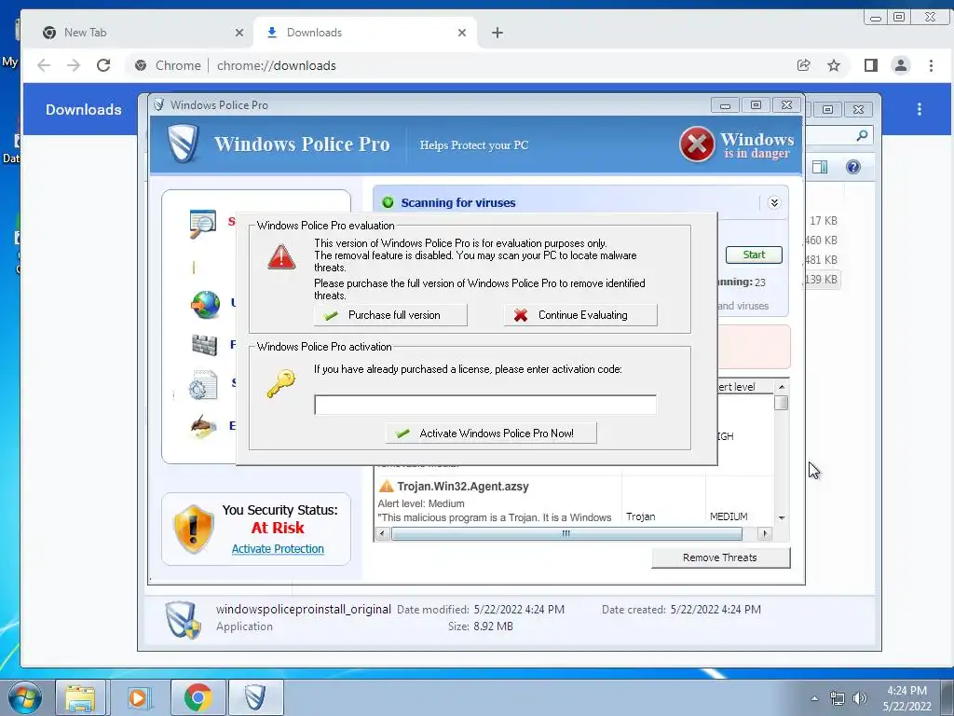The height and width of the screenshot is (716, 954).
Task: Close the Downloads tab
Action: click(462, 33)
